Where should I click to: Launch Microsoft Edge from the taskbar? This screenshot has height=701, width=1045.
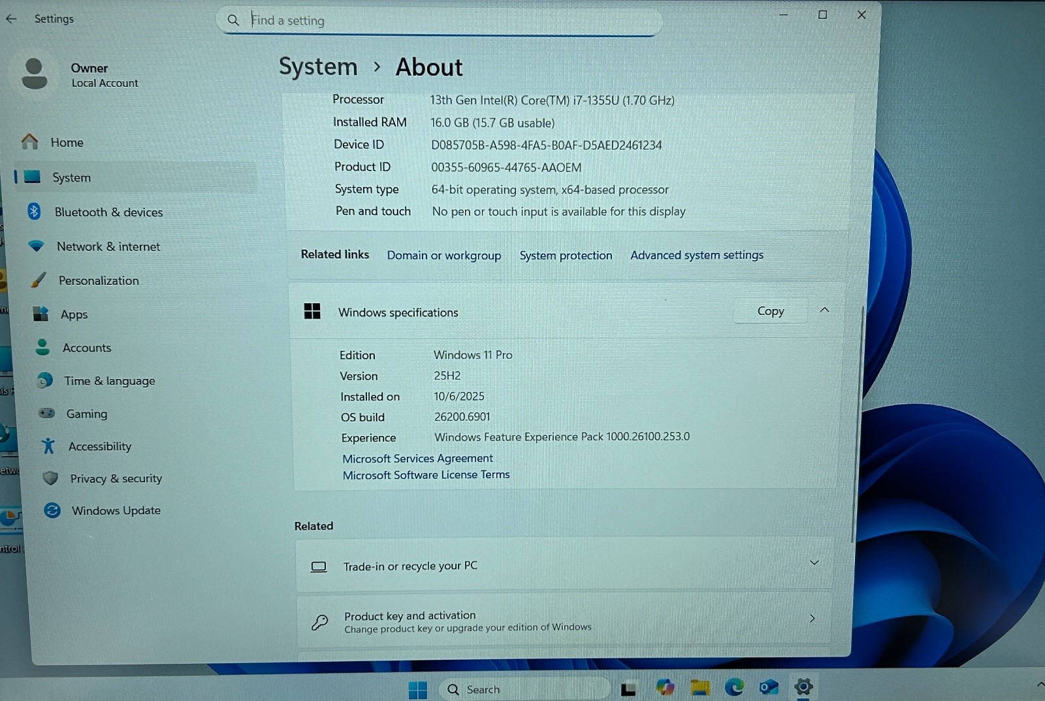tap(734, 687)
